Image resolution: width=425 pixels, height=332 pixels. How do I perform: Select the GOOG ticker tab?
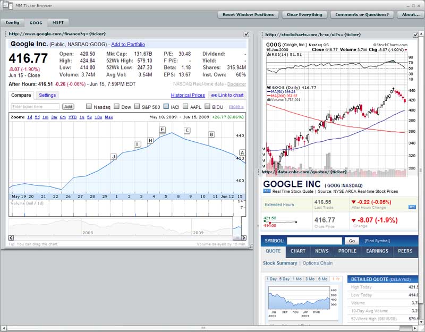click(x=36, y=23)
